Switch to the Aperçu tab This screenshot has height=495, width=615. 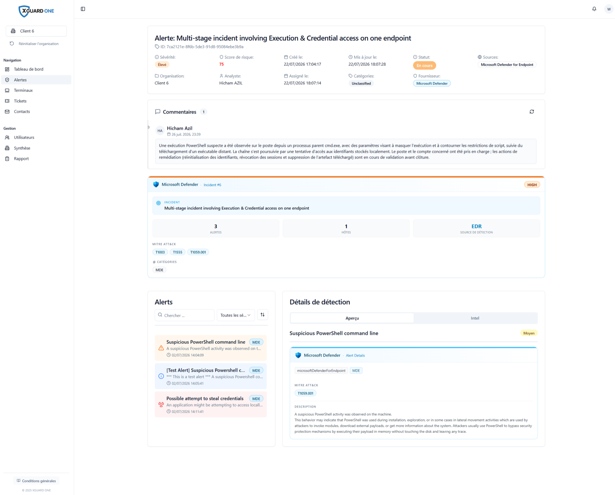(352, 318)
